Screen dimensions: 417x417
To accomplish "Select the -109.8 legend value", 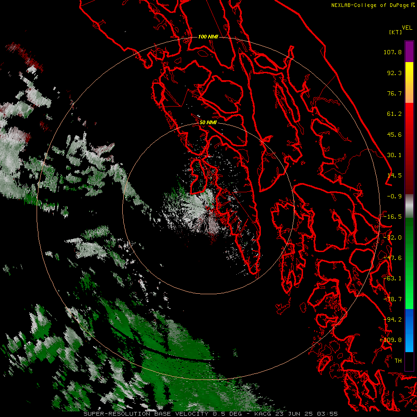I will pyautogui.click(x=391, y=340).
